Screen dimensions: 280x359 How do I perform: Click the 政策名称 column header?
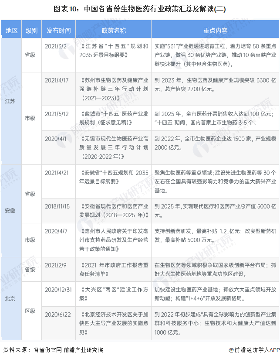(114, 30)
